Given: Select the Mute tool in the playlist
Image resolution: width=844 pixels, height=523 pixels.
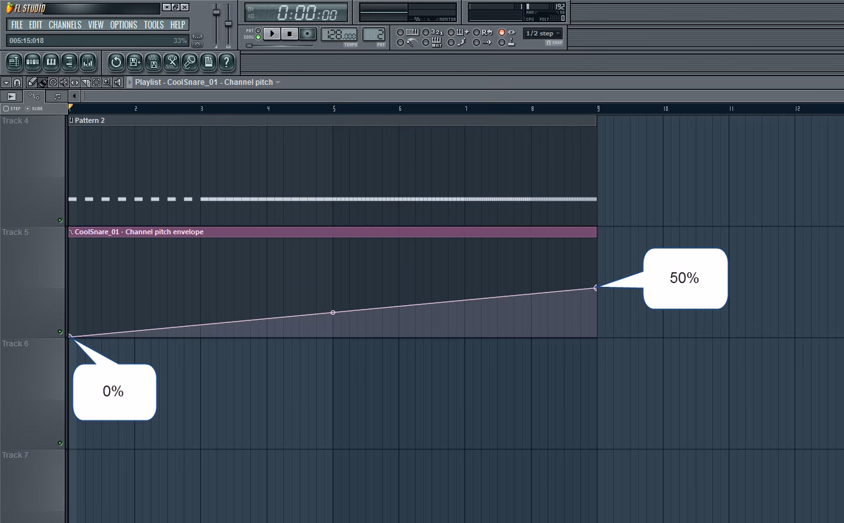Looking at the screenshot, I should coord(63,82).
